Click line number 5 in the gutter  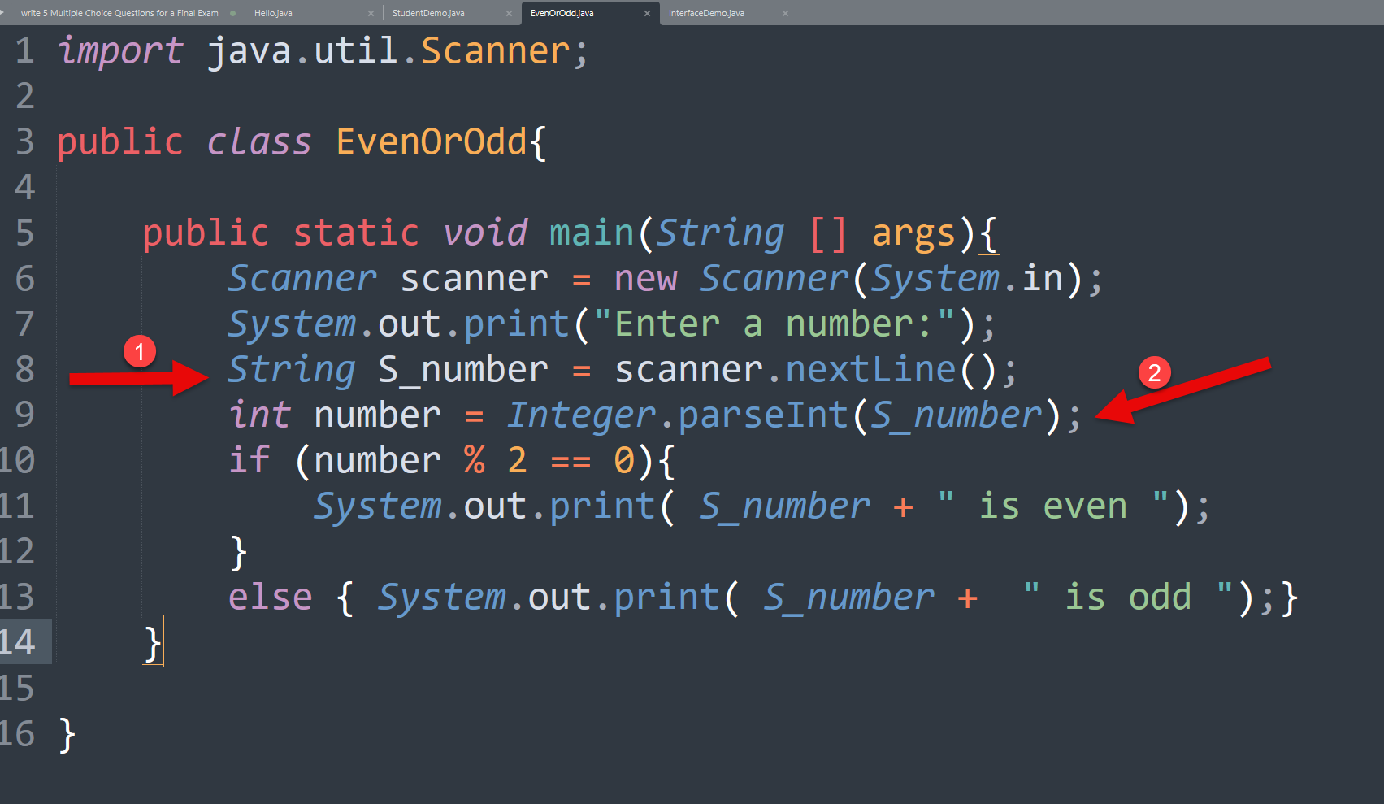click(25, 233)
